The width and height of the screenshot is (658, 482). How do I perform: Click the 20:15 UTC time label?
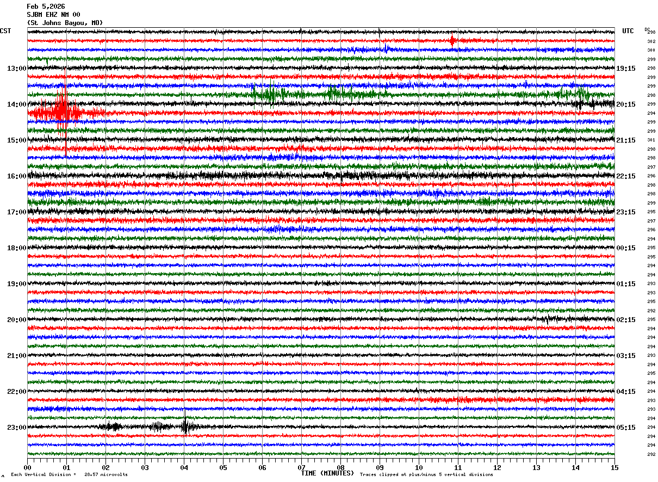[626, 104]
